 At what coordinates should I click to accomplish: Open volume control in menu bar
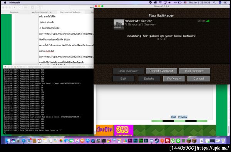pyautogui.click(x=170, y=3)
